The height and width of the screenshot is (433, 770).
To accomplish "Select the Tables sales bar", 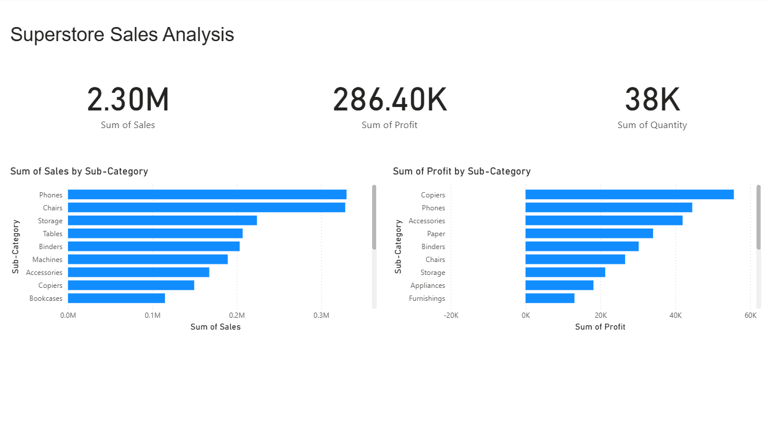I will (x=155, y=233).
